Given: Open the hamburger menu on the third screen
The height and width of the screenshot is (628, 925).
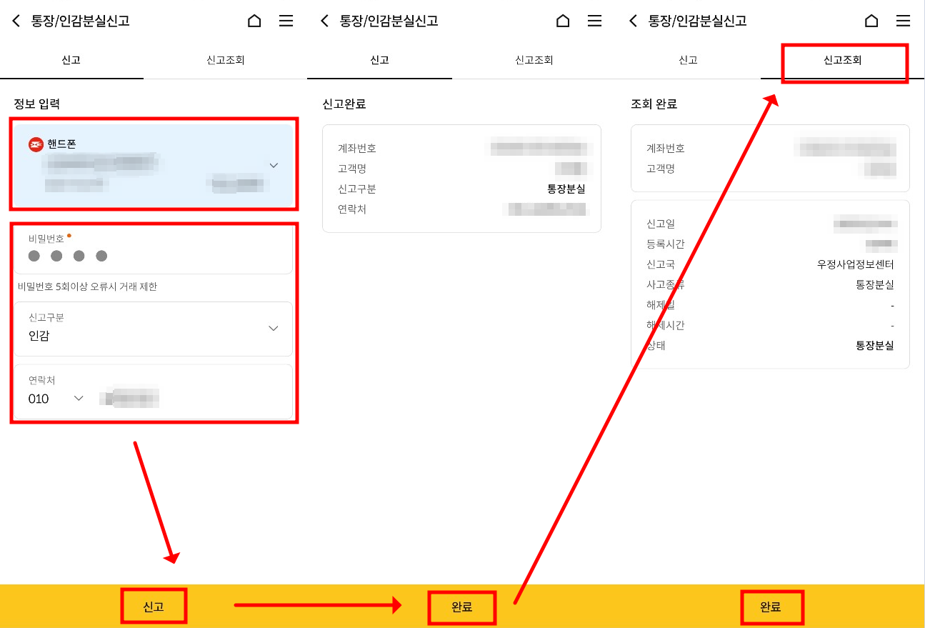Looking at the screenshot, I should (x=903, y=21).
